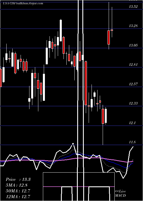This screenshot has height=201, width=143.
Task: Click the last small red candle near 13.28
Action: [112, 30]
